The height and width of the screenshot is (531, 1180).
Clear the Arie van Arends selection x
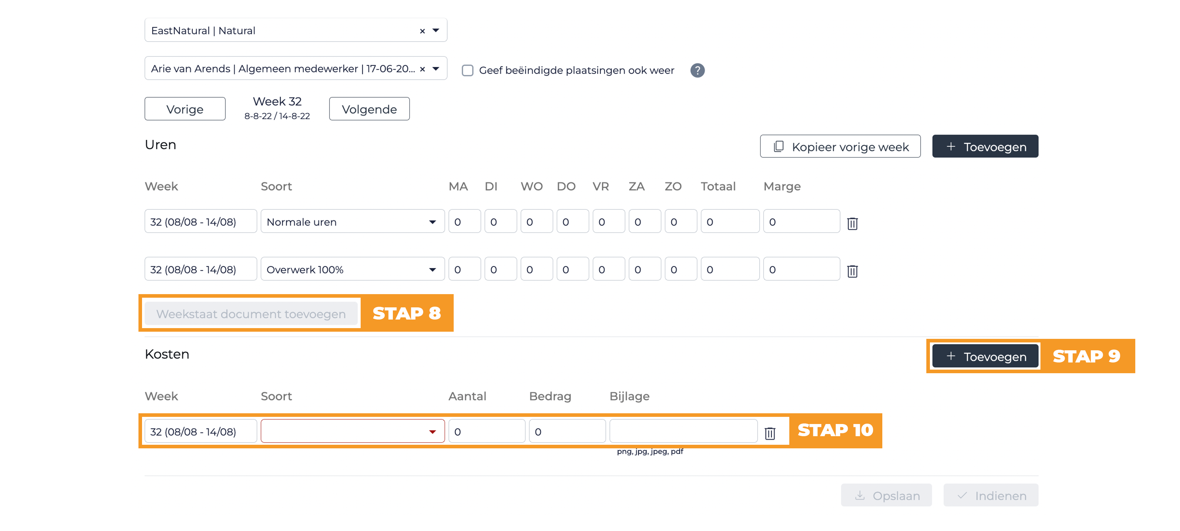coord(422,69)
